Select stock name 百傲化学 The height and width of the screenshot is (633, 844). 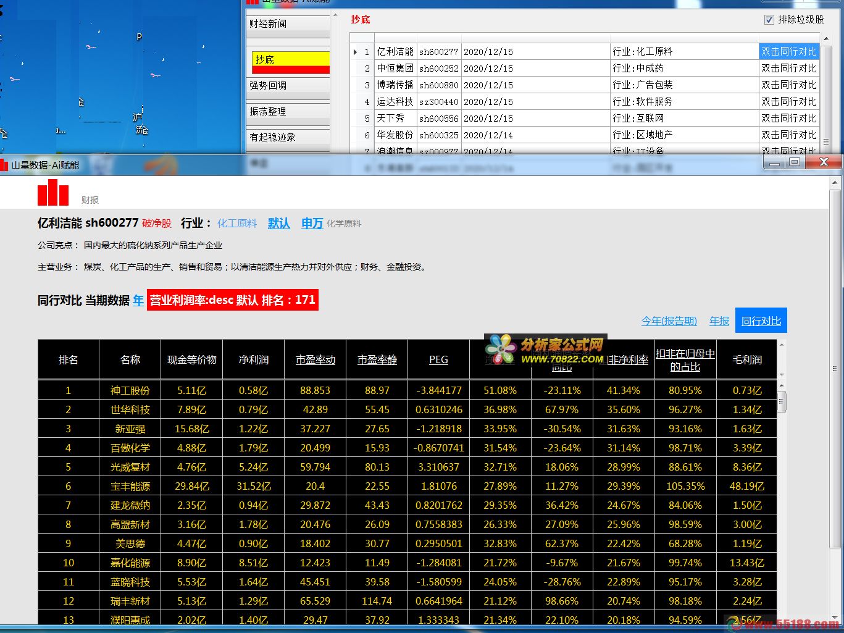click(130, 448)
